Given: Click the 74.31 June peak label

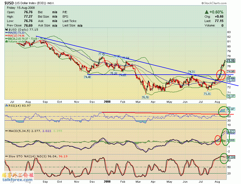Looking at the screenshot, I should click(191, 72).
